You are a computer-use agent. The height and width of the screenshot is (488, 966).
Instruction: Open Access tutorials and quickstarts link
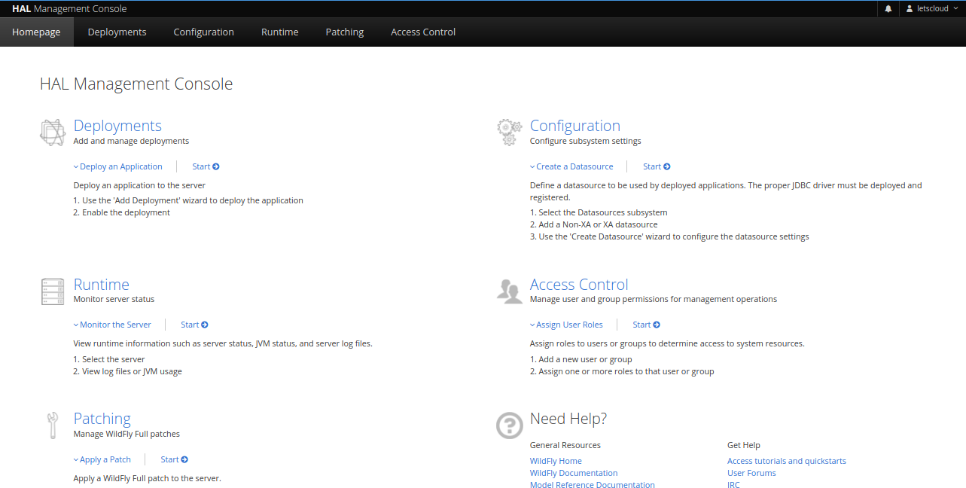click(x=787, y=461)
